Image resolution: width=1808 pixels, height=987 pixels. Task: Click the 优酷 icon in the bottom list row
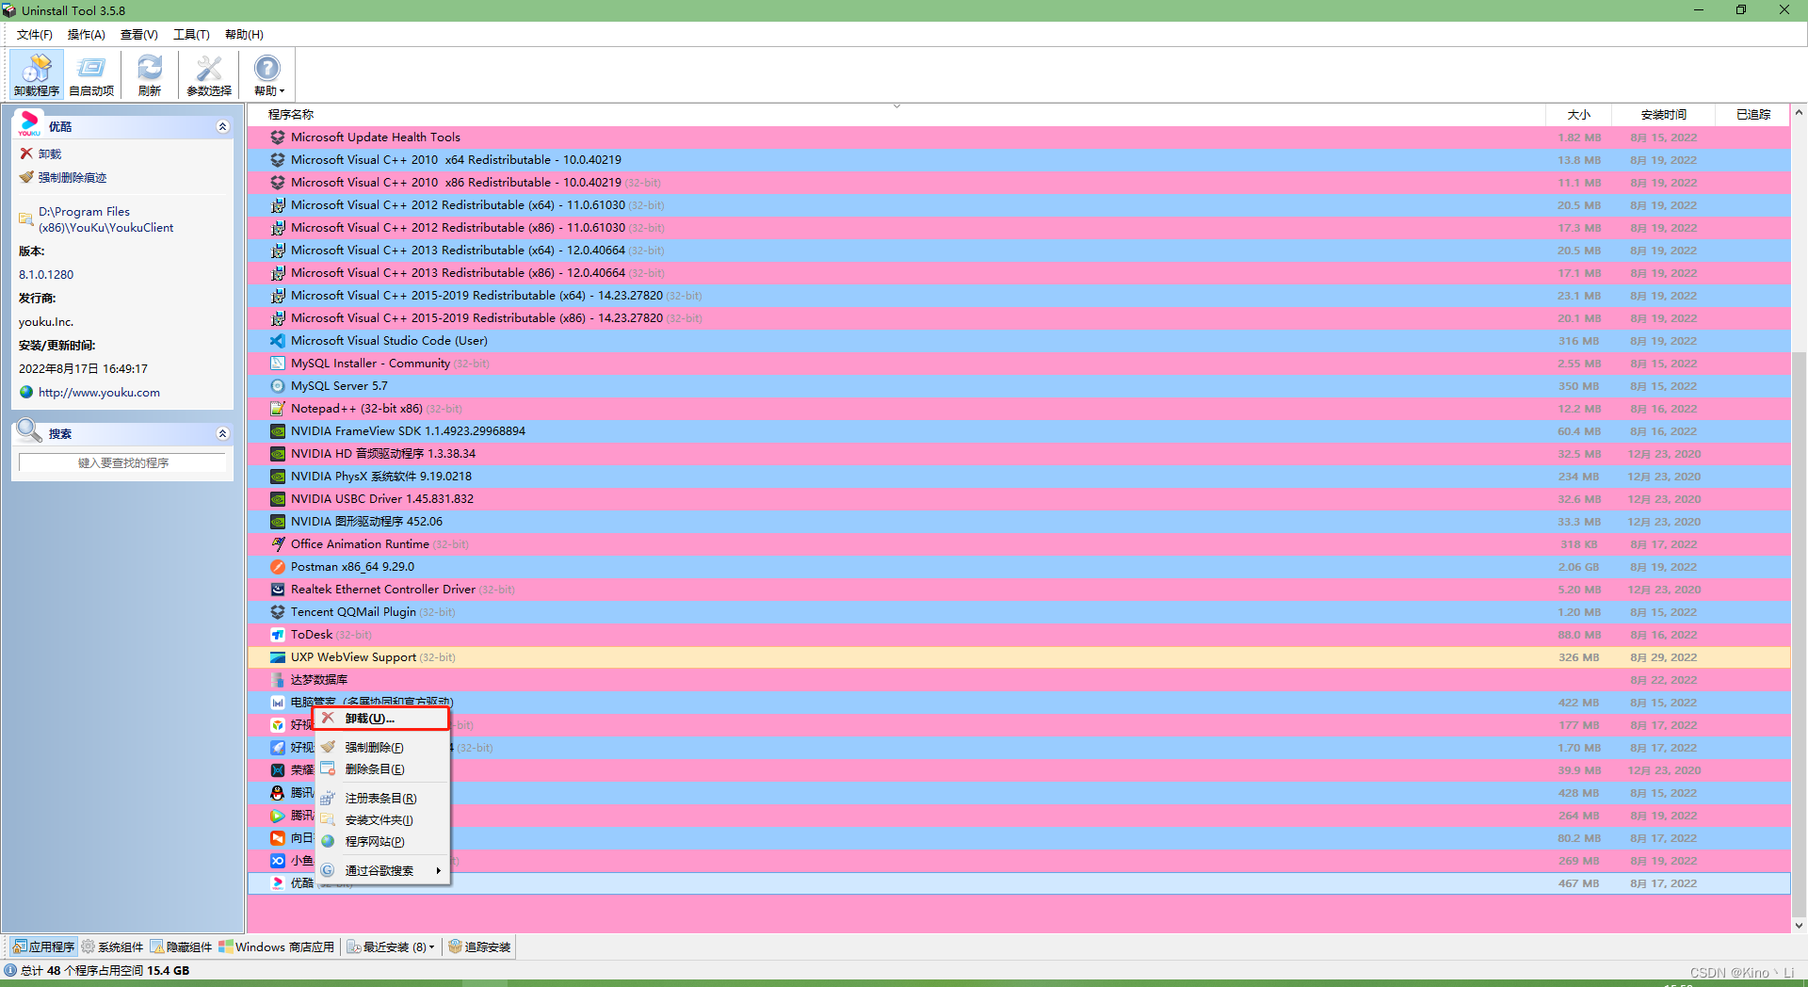pyautogui.click(x=278, y=883)
